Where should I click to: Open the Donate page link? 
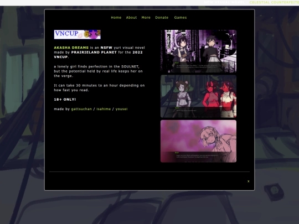point(162,18)
